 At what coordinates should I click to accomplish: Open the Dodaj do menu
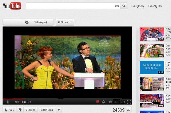31,110
